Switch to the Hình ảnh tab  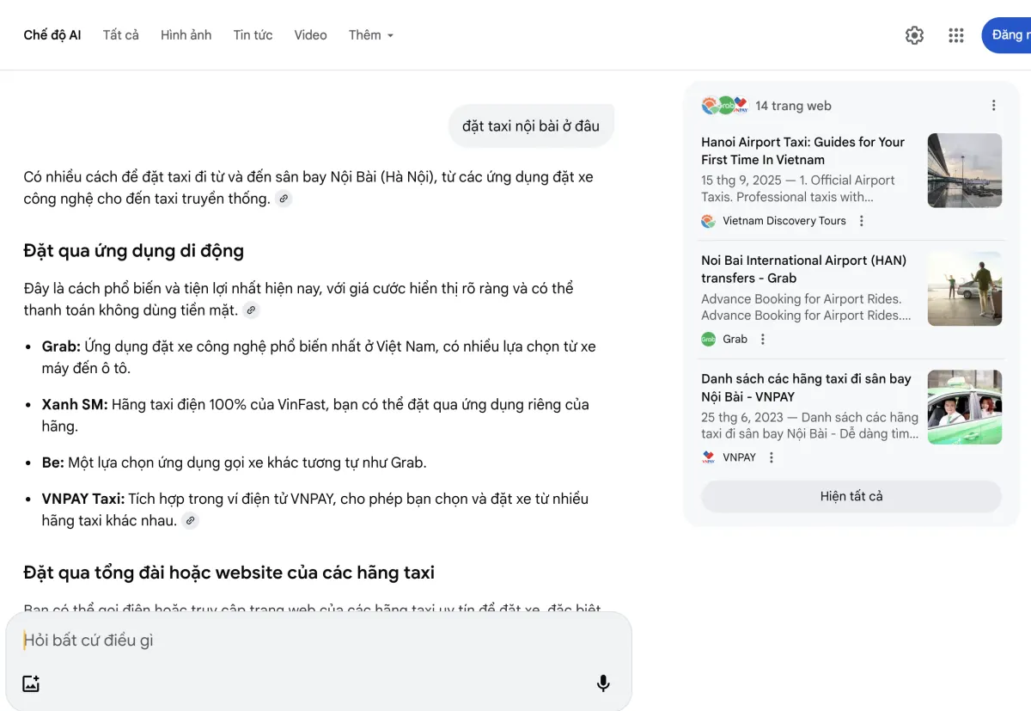[186, 35]
